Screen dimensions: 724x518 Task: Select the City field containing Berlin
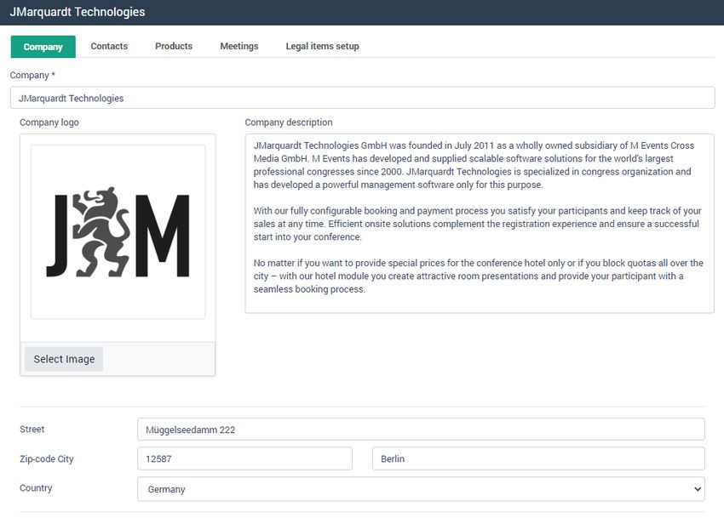(538, 458)
